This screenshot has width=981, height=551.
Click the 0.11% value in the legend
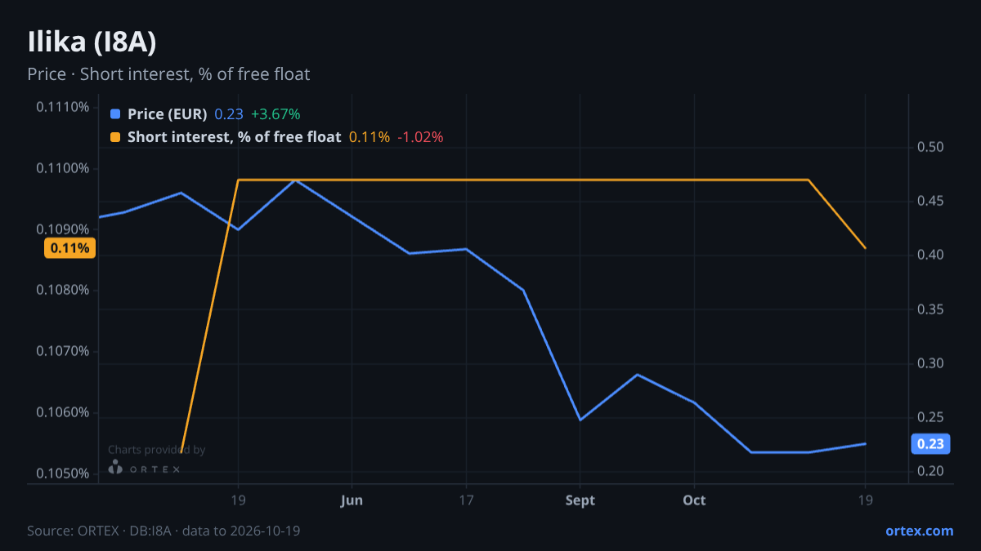click(370, 137)
